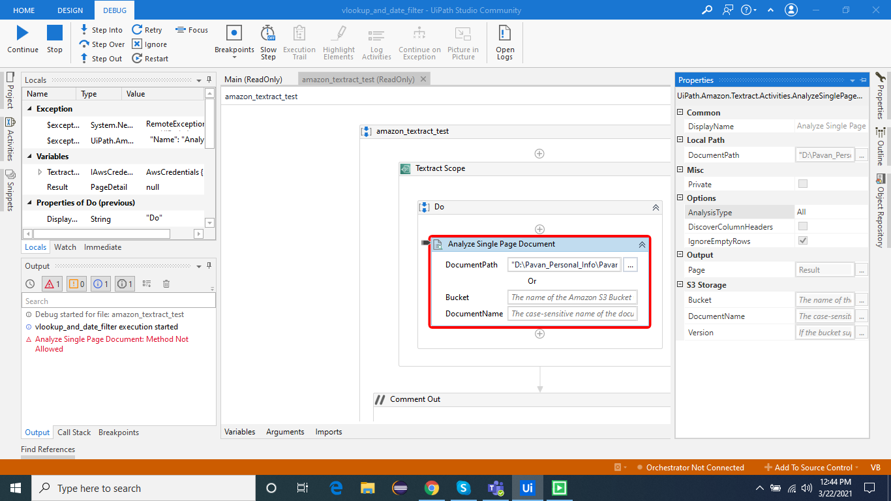The width and height of the screenshot is (891, 501).
Task: Toggle the IgnoreEmptyRows checkbox
Action: point(803,241)
